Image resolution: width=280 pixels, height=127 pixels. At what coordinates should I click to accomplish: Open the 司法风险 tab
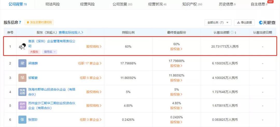point(52,4)
